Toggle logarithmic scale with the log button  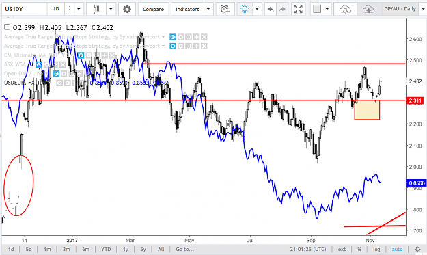(376, 249)
